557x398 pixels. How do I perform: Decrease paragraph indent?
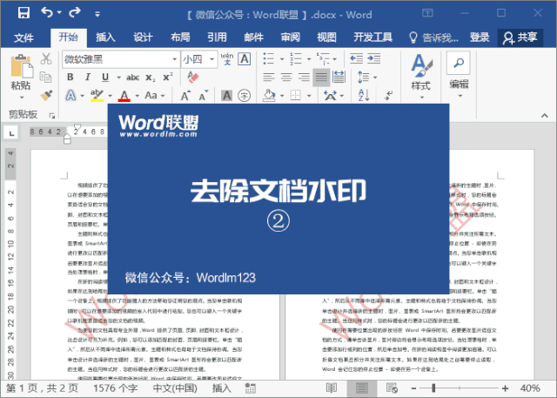(356, 58)
